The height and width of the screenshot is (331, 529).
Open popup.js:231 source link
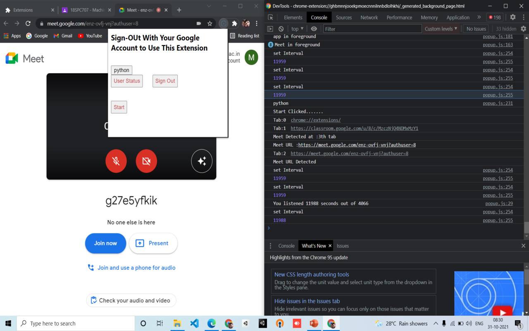(498, 103)
